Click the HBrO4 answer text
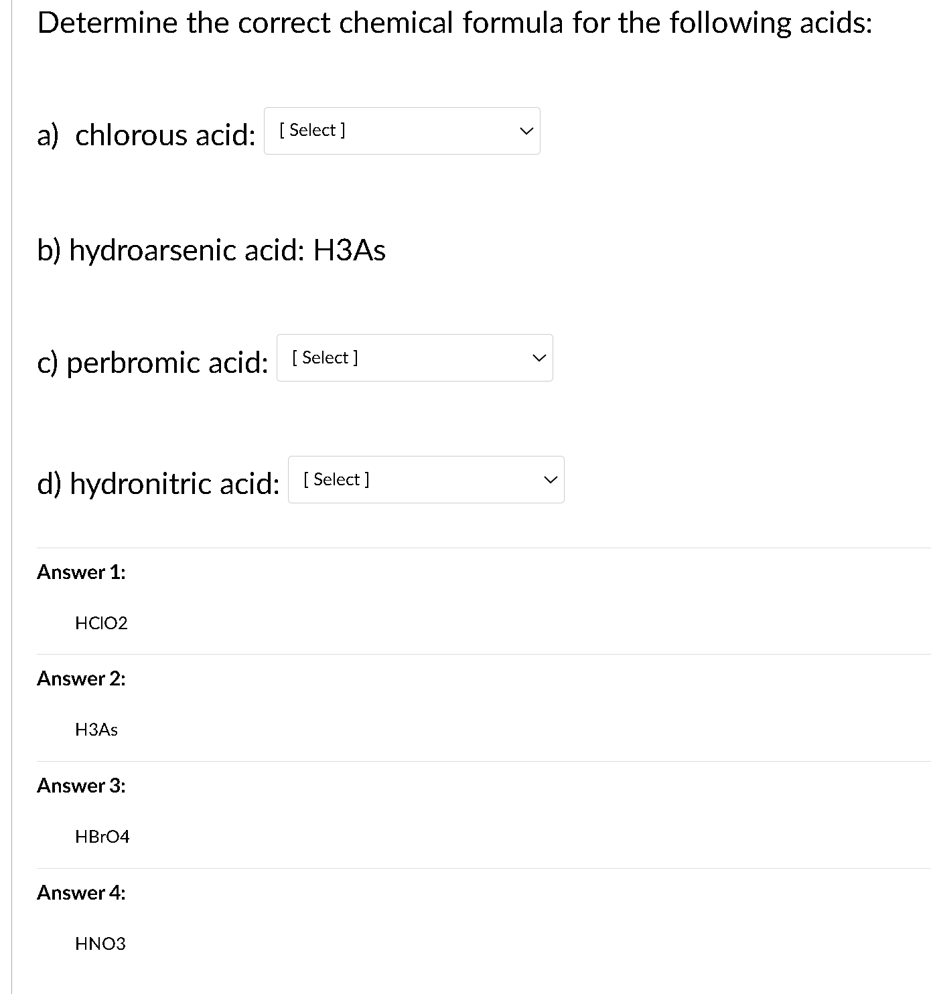 click(103, 837)
